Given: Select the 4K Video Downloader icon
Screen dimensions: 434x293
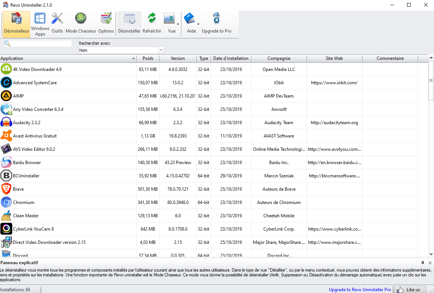Looking at the screenshot, I should click(6, 69).
